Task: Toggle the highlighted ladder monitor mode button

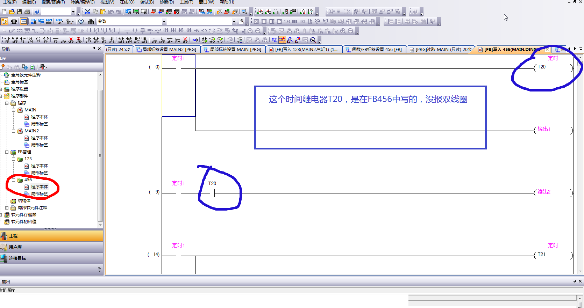Action: pyautogui.click(x=282, y=40)
